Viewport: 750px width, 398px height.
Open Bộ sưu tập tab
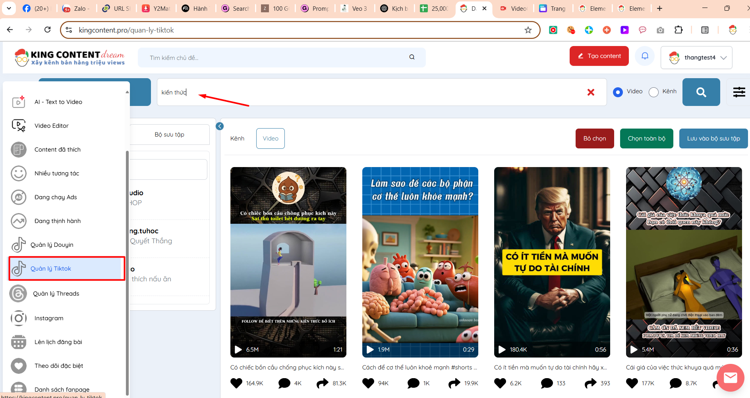(169, 135)
